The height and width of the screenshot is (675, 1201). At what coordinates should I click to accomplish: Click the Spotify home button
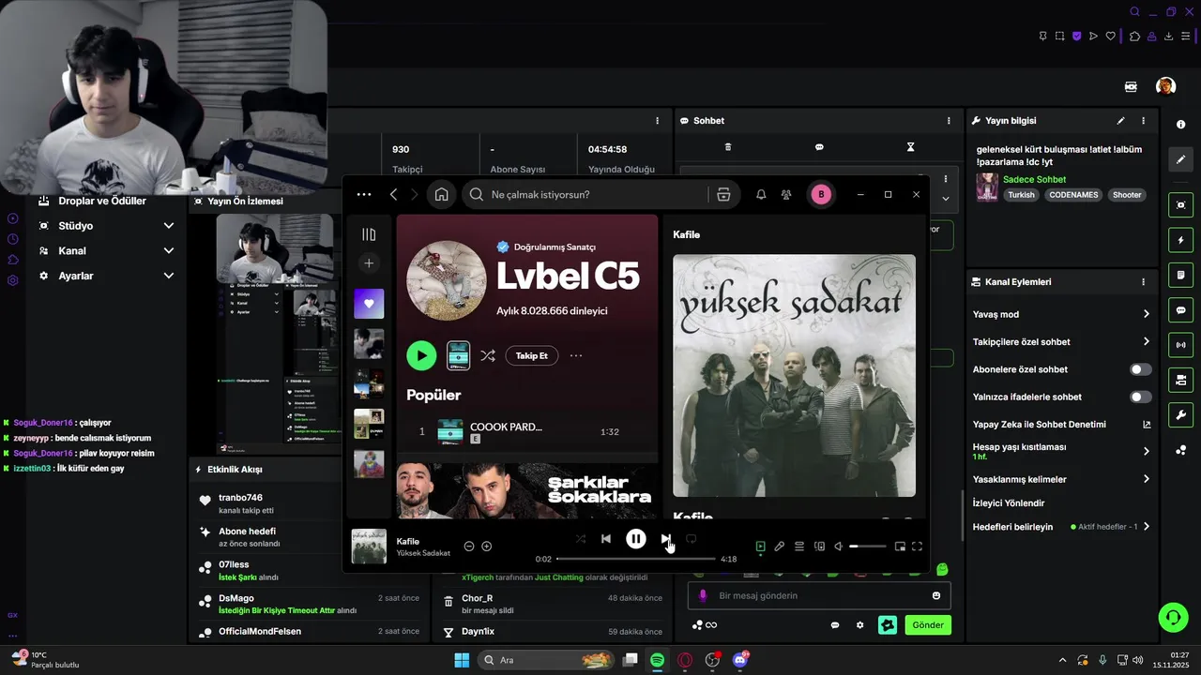click(441, 195)
